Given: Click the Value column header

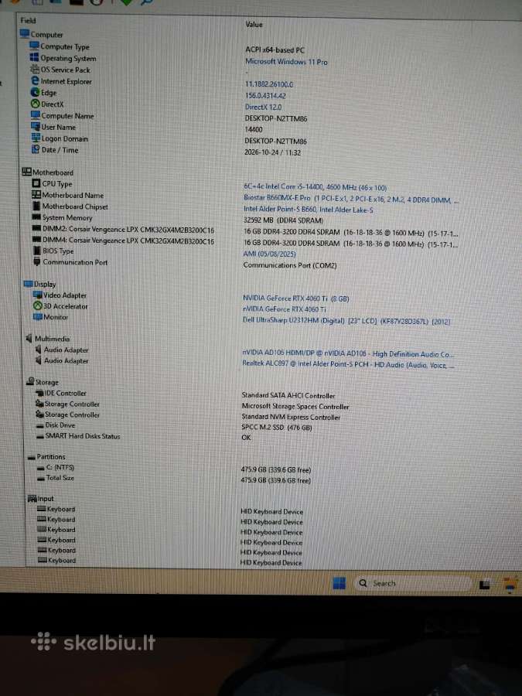Looking at the screenshot, I should [254, 25].
